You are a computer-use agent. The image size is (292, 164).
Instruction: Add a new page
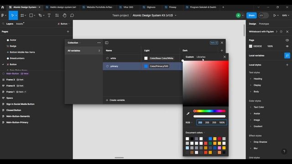(x=68, y=31)
